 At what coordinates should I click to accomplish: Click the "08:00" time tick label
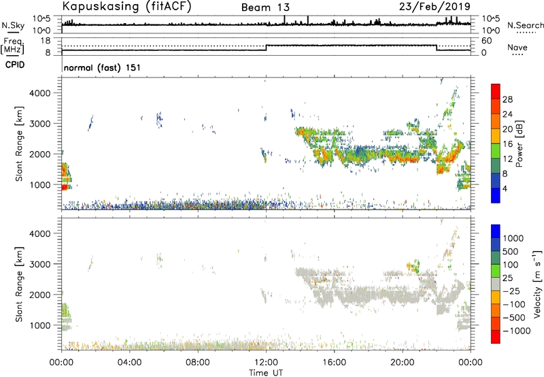click(x=198, y=363)
